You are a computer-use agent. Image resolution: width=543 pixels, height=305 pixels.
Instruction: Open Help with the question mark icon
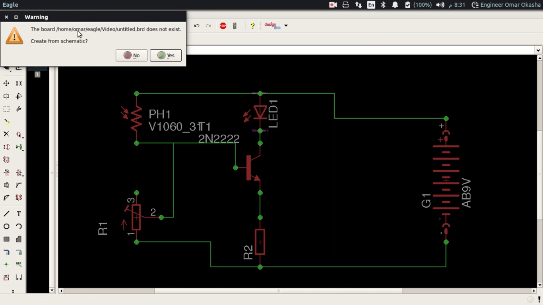[x=252, y=26]
